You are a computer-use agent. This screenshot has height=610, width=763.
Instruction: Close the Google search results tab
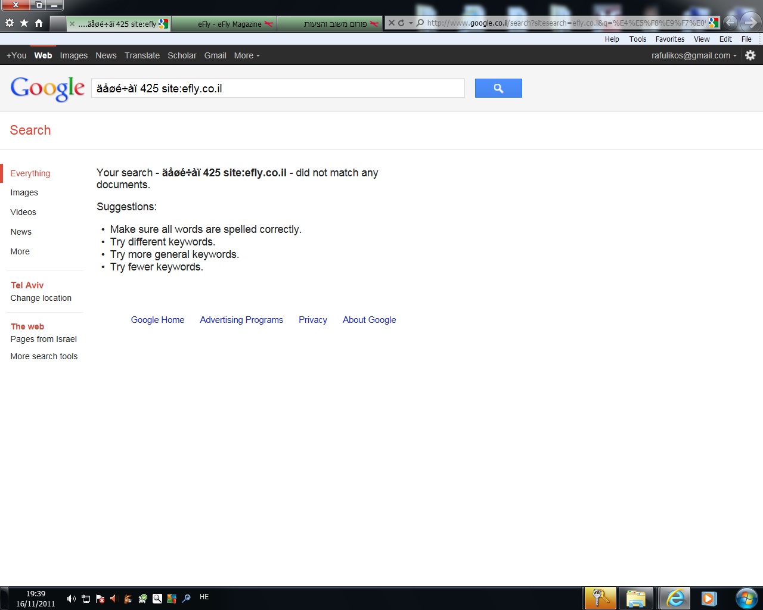[x=72, y=24]
